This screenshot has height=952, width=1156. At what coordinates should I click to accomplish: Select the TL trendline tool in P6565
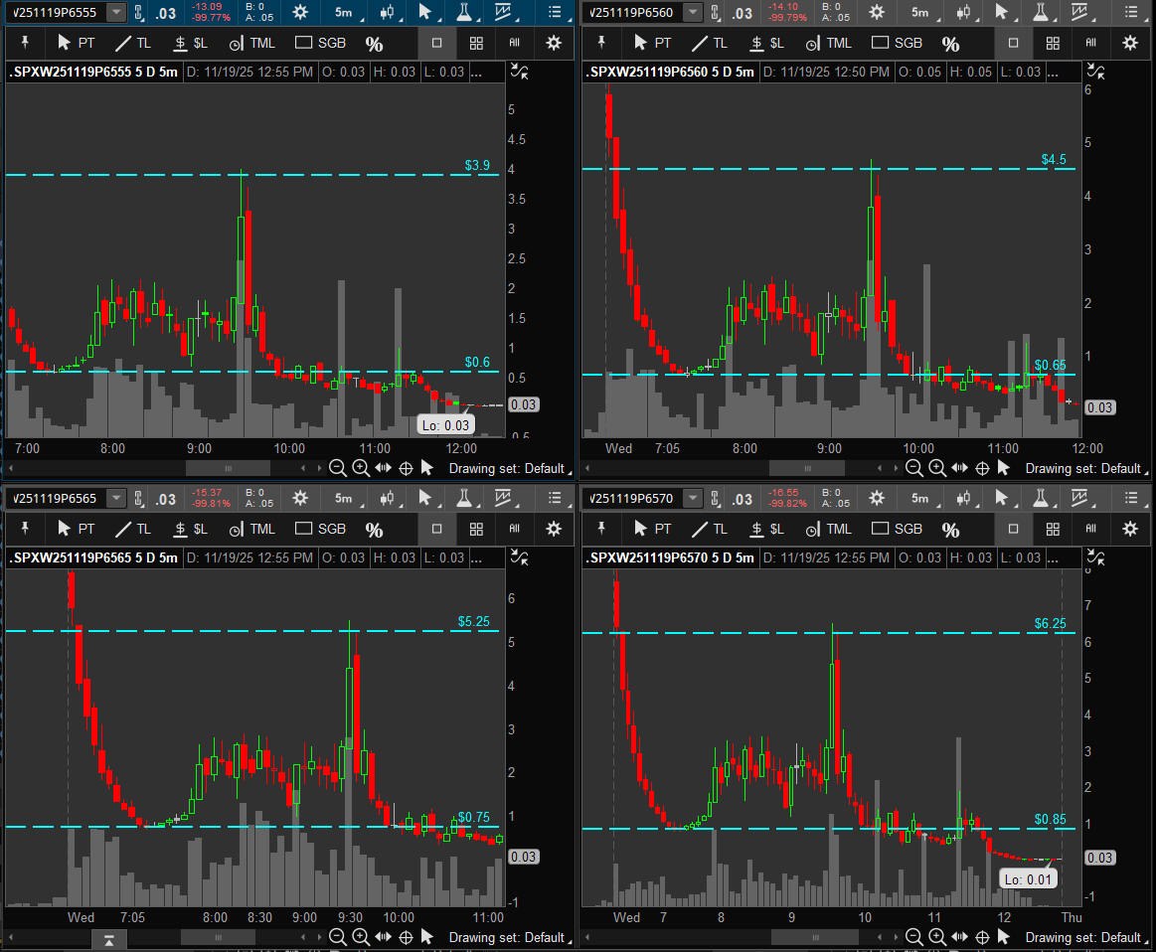[x=133, y=529]
